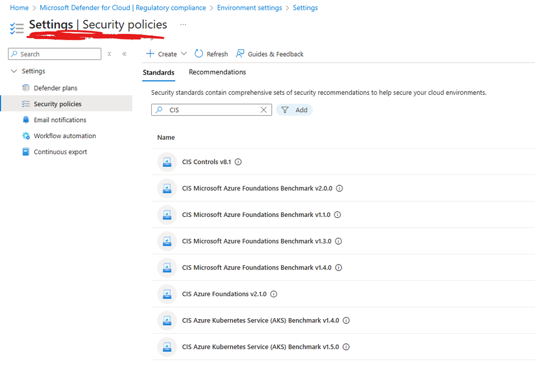Open Guides & Feedback

[269, 54]
